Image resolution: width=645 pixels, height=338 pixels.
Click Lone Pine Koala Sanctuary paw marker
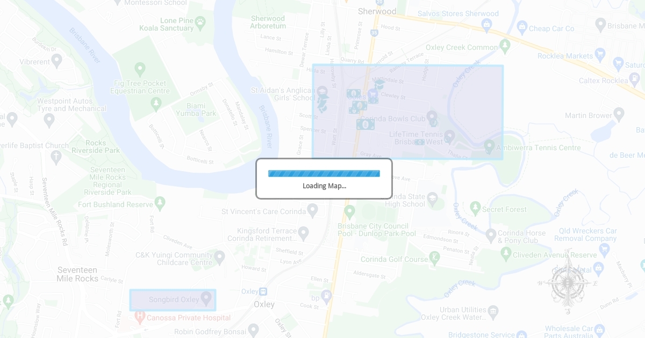(200, 22)
